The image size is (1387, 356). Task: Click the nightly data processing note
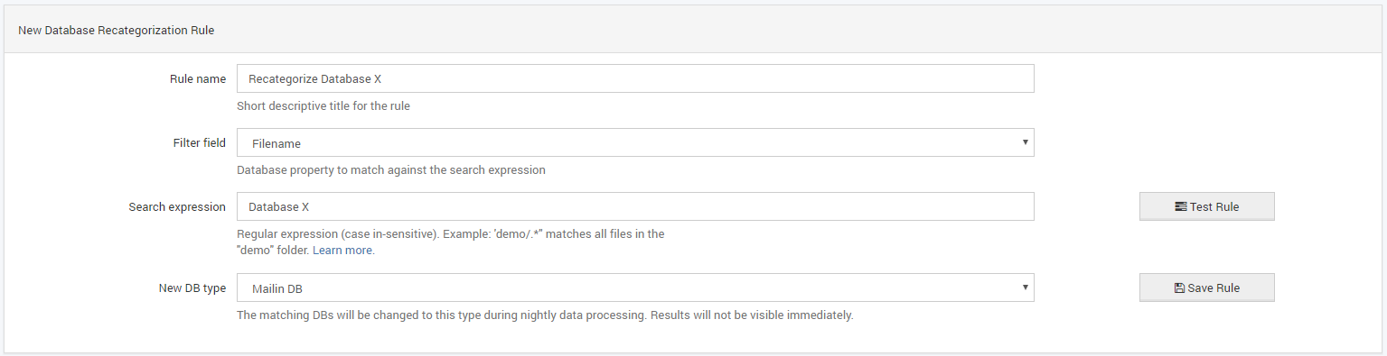click(545, 315)
